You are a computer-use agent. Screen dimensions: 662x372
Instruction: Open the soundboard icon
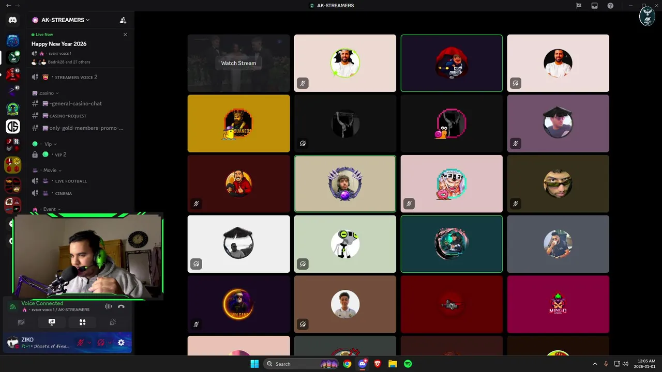(x=113, y=322)
